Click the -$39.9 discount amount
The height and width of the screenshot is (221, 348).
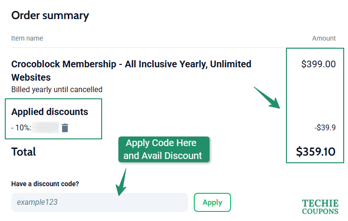pyautogui.click(x=325, y=127)
